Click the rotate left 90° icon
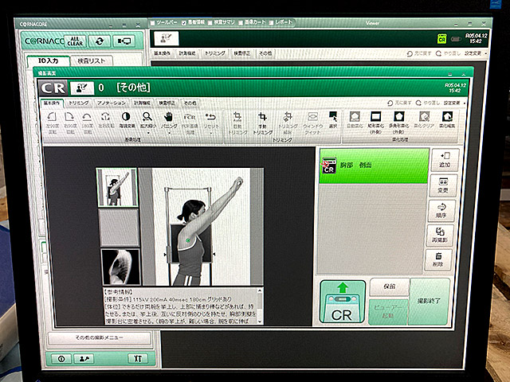Image resolution: width=510 pixels, height=382 pixels. [x=52, y=117]
